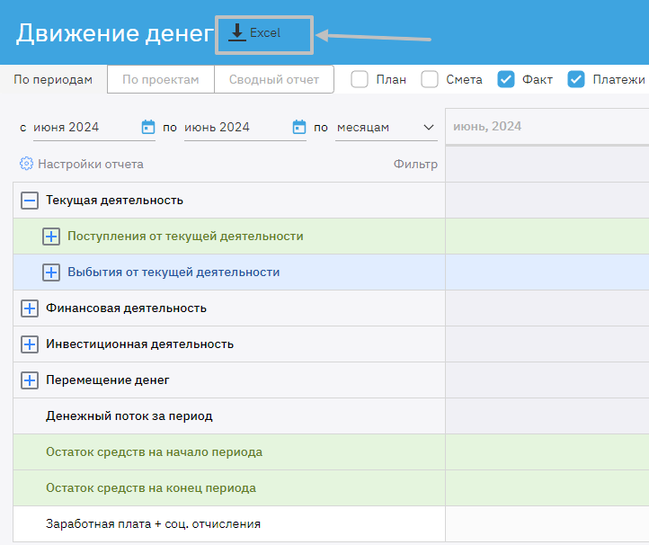Switch to Сводный отчет tab
Viewport: 649px width, 545px height.
(x=274, y=79)
